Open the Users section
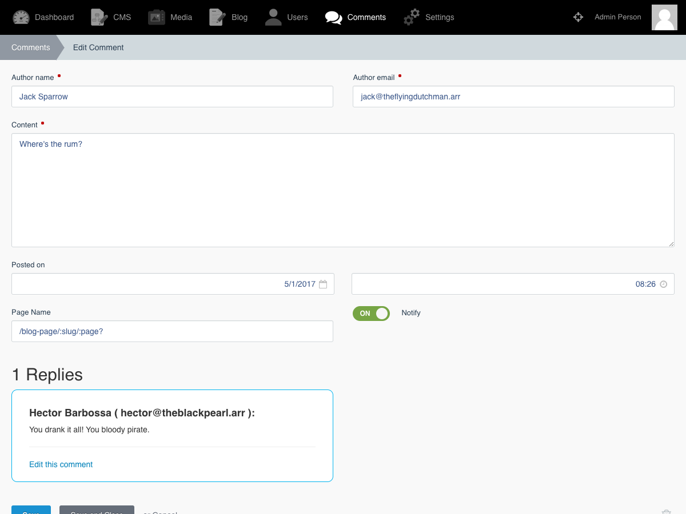The width and height of the screenshot is (686, 514). click(x=286, y=17)
